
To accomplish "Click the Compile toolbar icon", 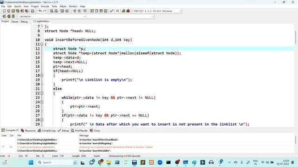I will point(92,11).
